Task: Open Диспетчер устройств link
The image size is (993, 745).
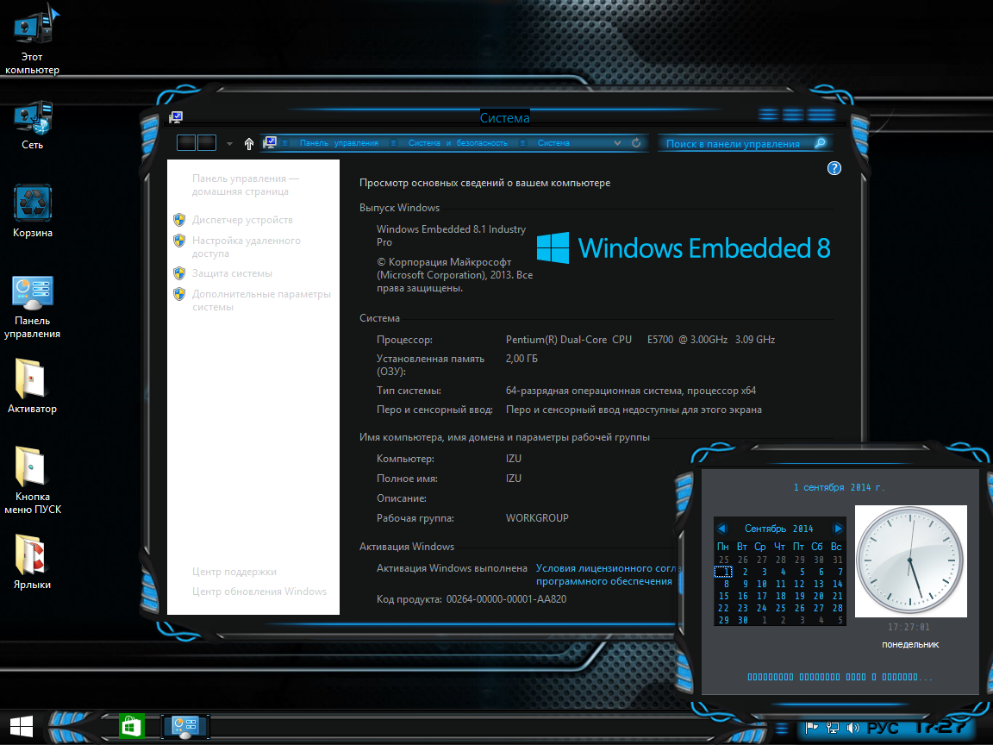Action: tap(242, 220)
